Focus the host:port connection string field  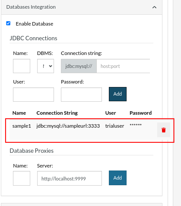pyautogui.click(x=123, y=66)
